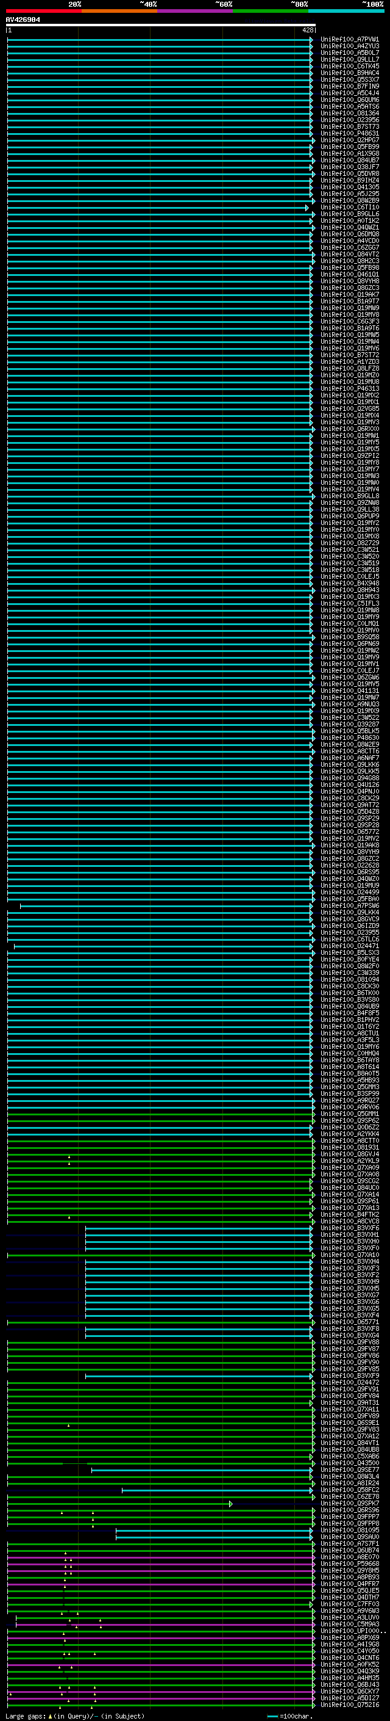Click the white query sequence bar
The image size is (390, 1721).
pyautogui.click(x=161, y=24)
